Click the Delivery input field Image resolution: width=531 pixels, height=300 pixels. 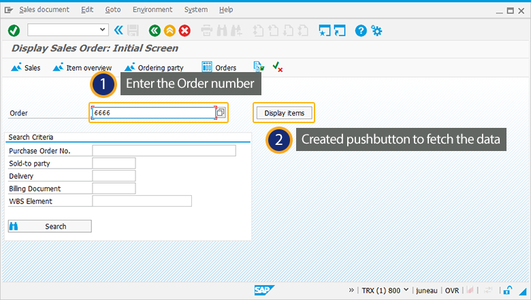tap(114, 176)
